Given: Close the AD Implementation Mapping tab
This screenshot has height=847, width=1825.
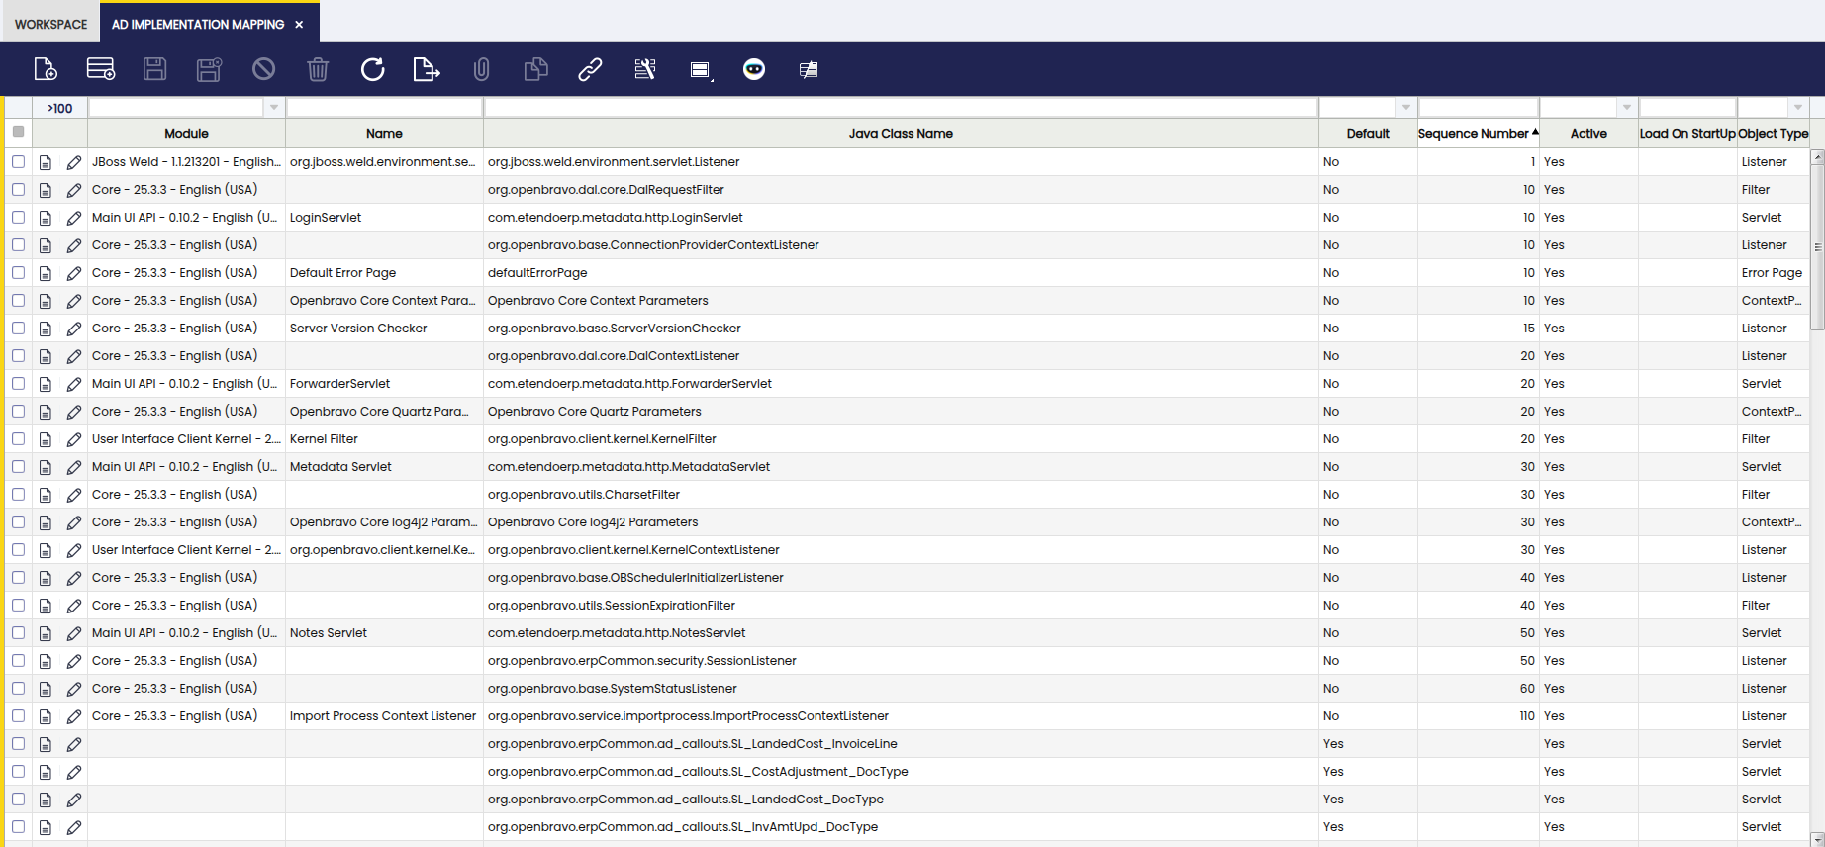Looking at the screenshot, I should click(299, 24).
